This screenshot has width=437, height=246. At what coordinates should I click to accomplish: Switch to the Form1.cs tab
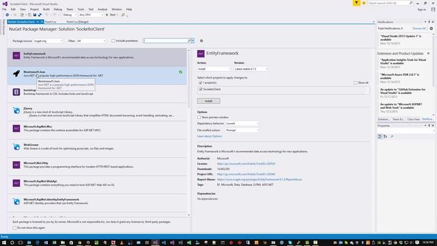point(51,22)
